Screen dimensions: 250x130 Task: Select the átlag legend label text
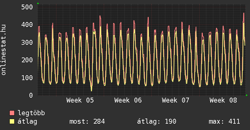pos(27,122)
